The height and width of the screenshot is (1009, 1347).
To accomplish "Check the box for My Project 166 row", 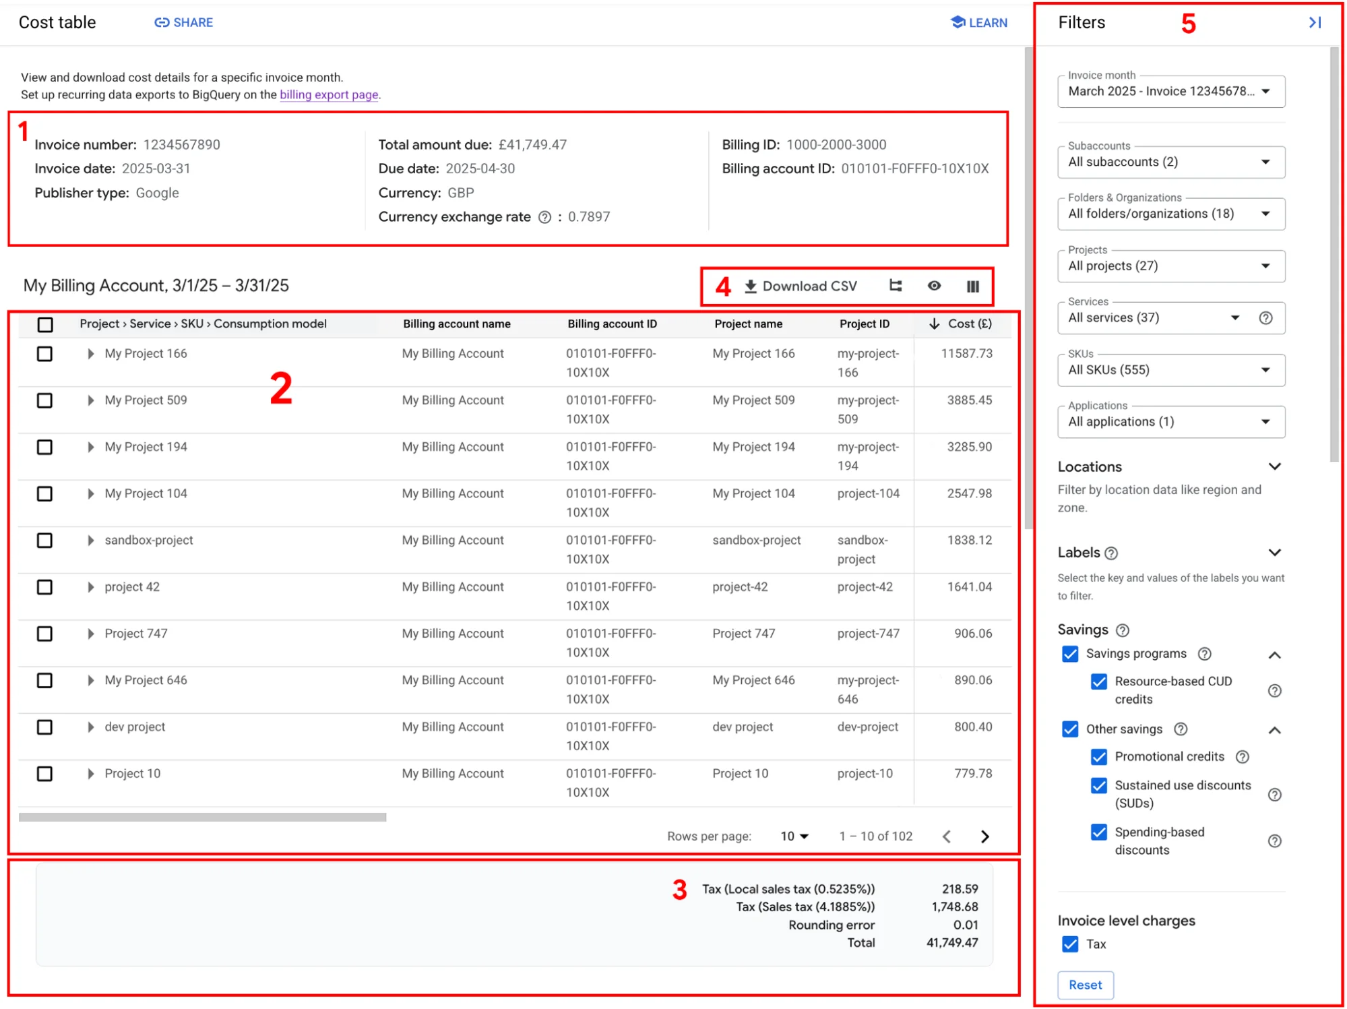I will pyautogui.click(x=44, y=354).
